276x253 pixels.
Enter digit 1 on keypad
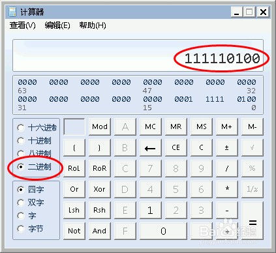tap(151, 210)
